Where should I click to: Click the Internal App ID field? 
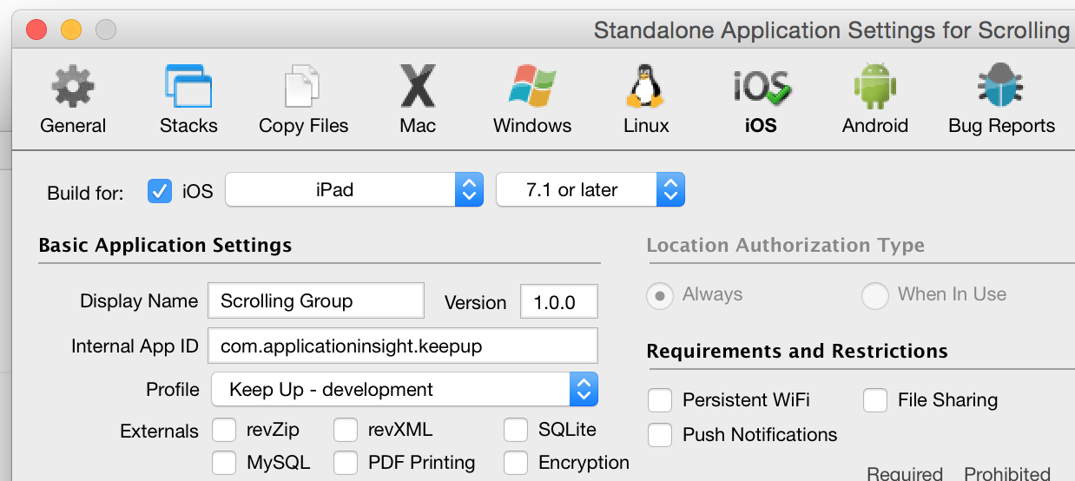pyautogui.click(x=403, y=346)
